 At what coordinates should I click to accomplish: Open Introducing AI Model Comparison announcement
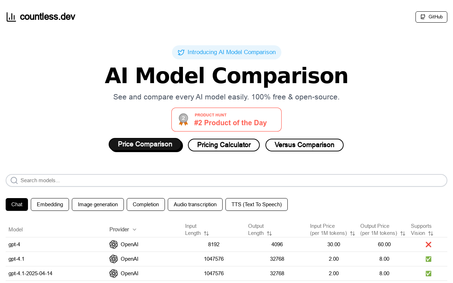[x=226, y=52]
